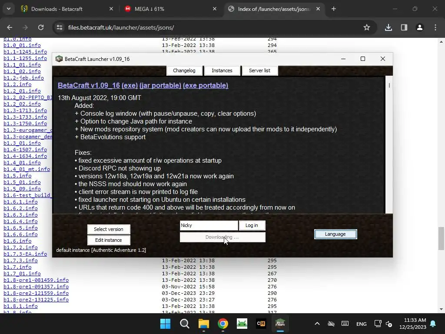Screen dimensions: 445x334
Task: Open Changelog tab in launcher
Action: point(184,70)
